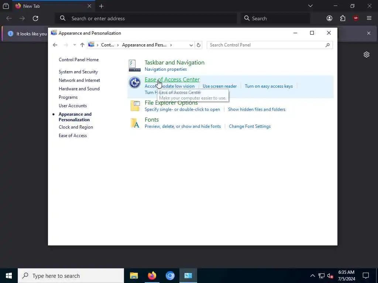Show hidden system tray icons
Image resolution: width=378 pixels, height=283 pixels.
pos(312,276)
